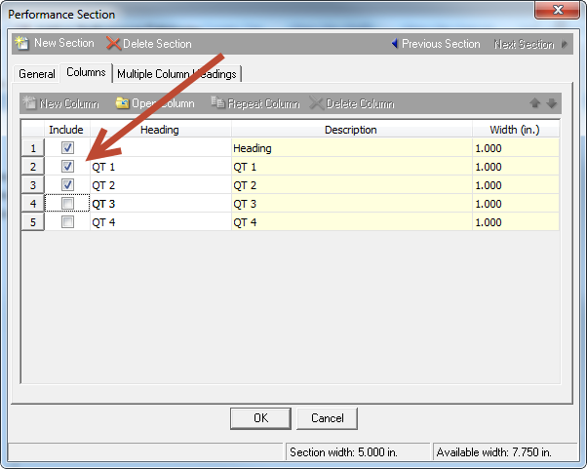This screenshot has height=469, width=587.
Task: Click the Delete Section label
Action: click(x=157, y=44)
